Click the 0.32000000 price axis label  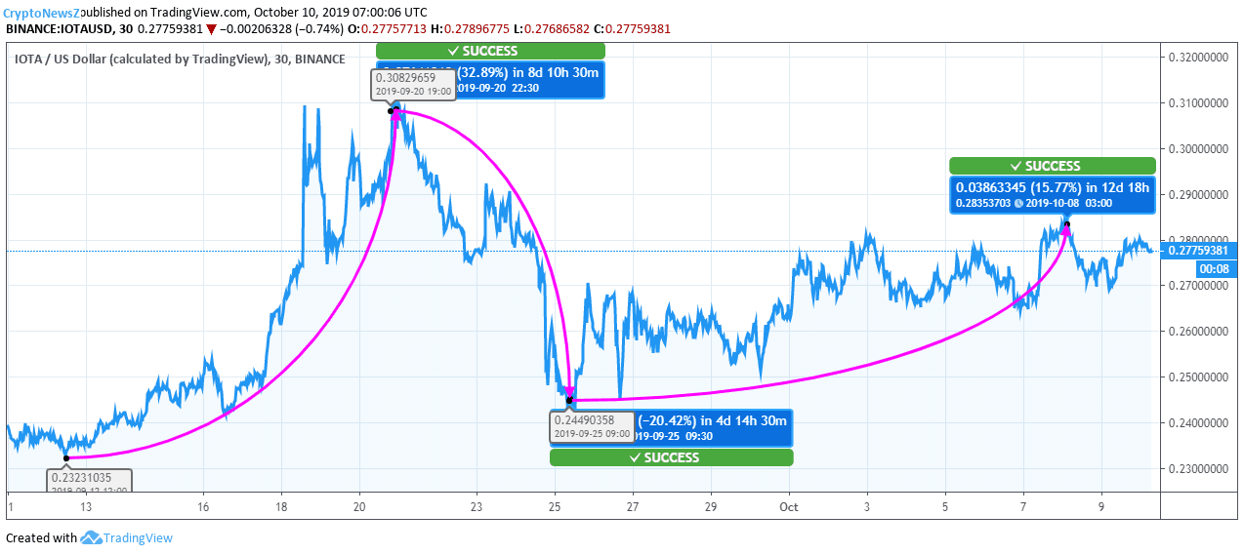(x=1201, y=58)
